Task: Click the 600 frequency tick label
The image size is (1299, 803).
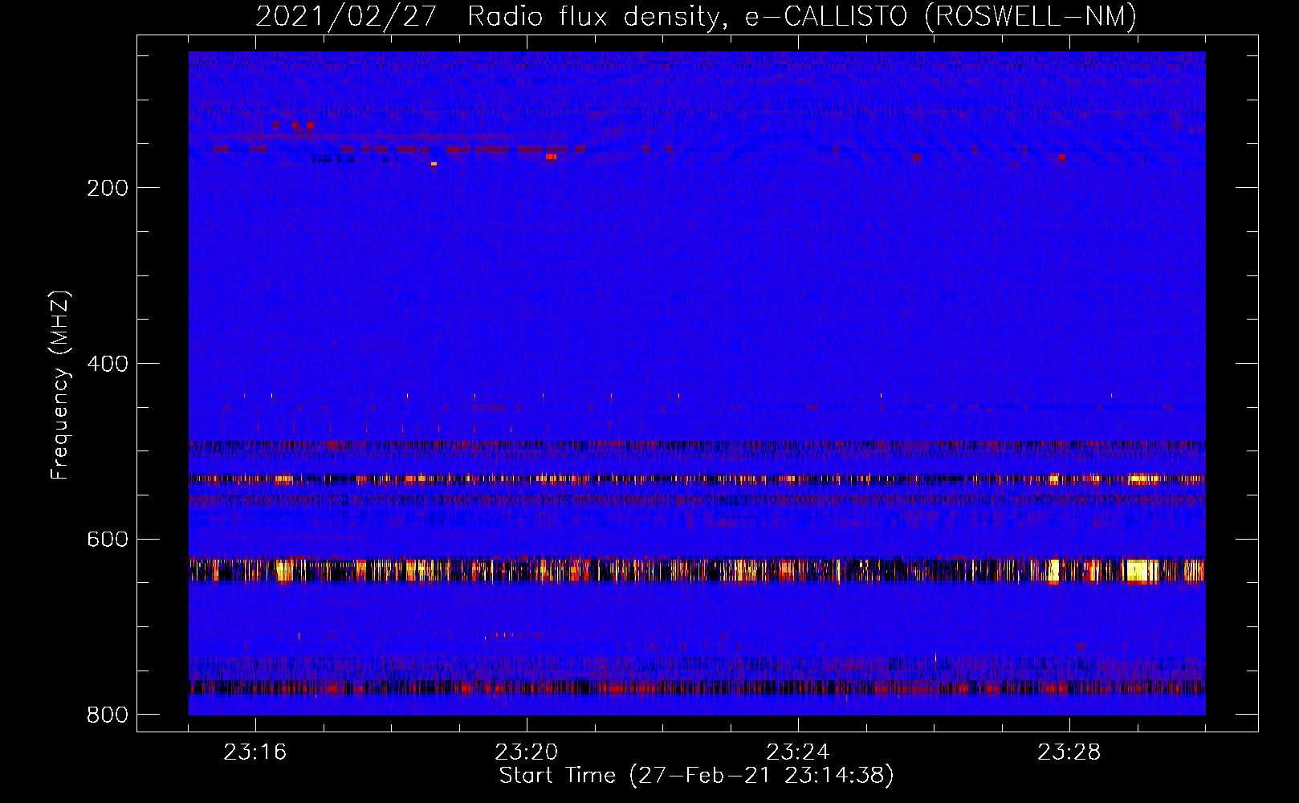Action: coord(108,539)
